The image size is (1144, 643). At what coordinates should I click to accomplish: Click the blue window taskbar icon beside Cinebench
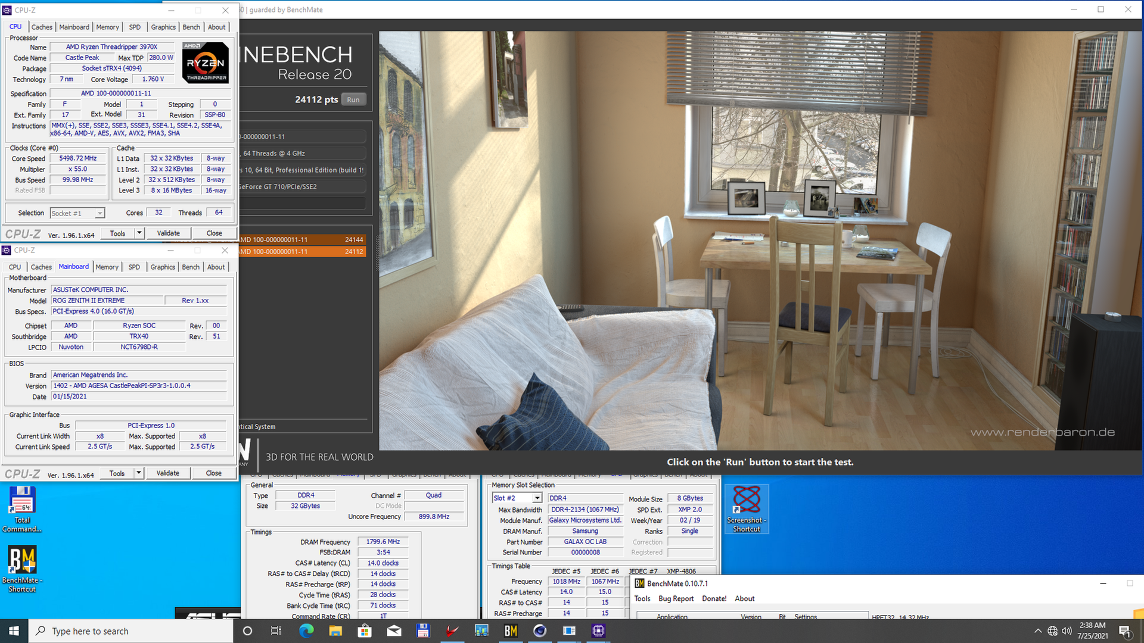pos(569,631)
